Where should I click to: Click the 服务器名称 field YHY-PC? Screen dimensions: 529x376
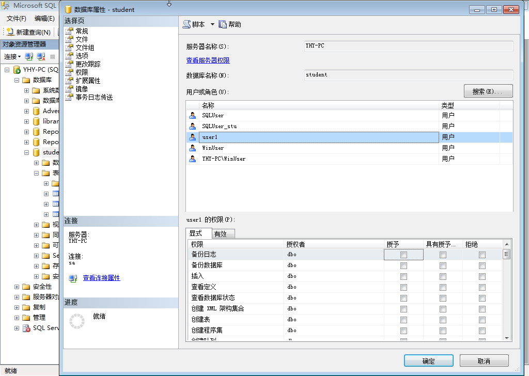coord(409,46)
